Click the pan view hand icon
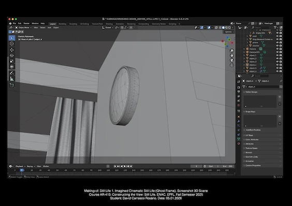The height and width of the screenshot is (206, 292). (231, 55)
